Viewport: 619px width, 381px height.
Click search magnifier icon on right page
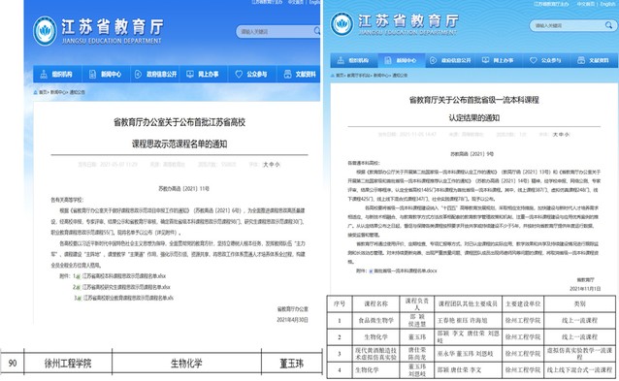pos(608,25)
